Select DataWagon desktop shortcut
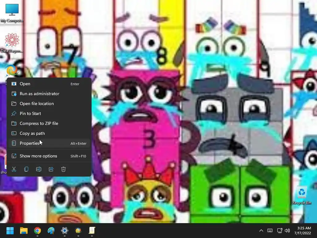This screenshot has width=317, height=238. click(12, 43)
